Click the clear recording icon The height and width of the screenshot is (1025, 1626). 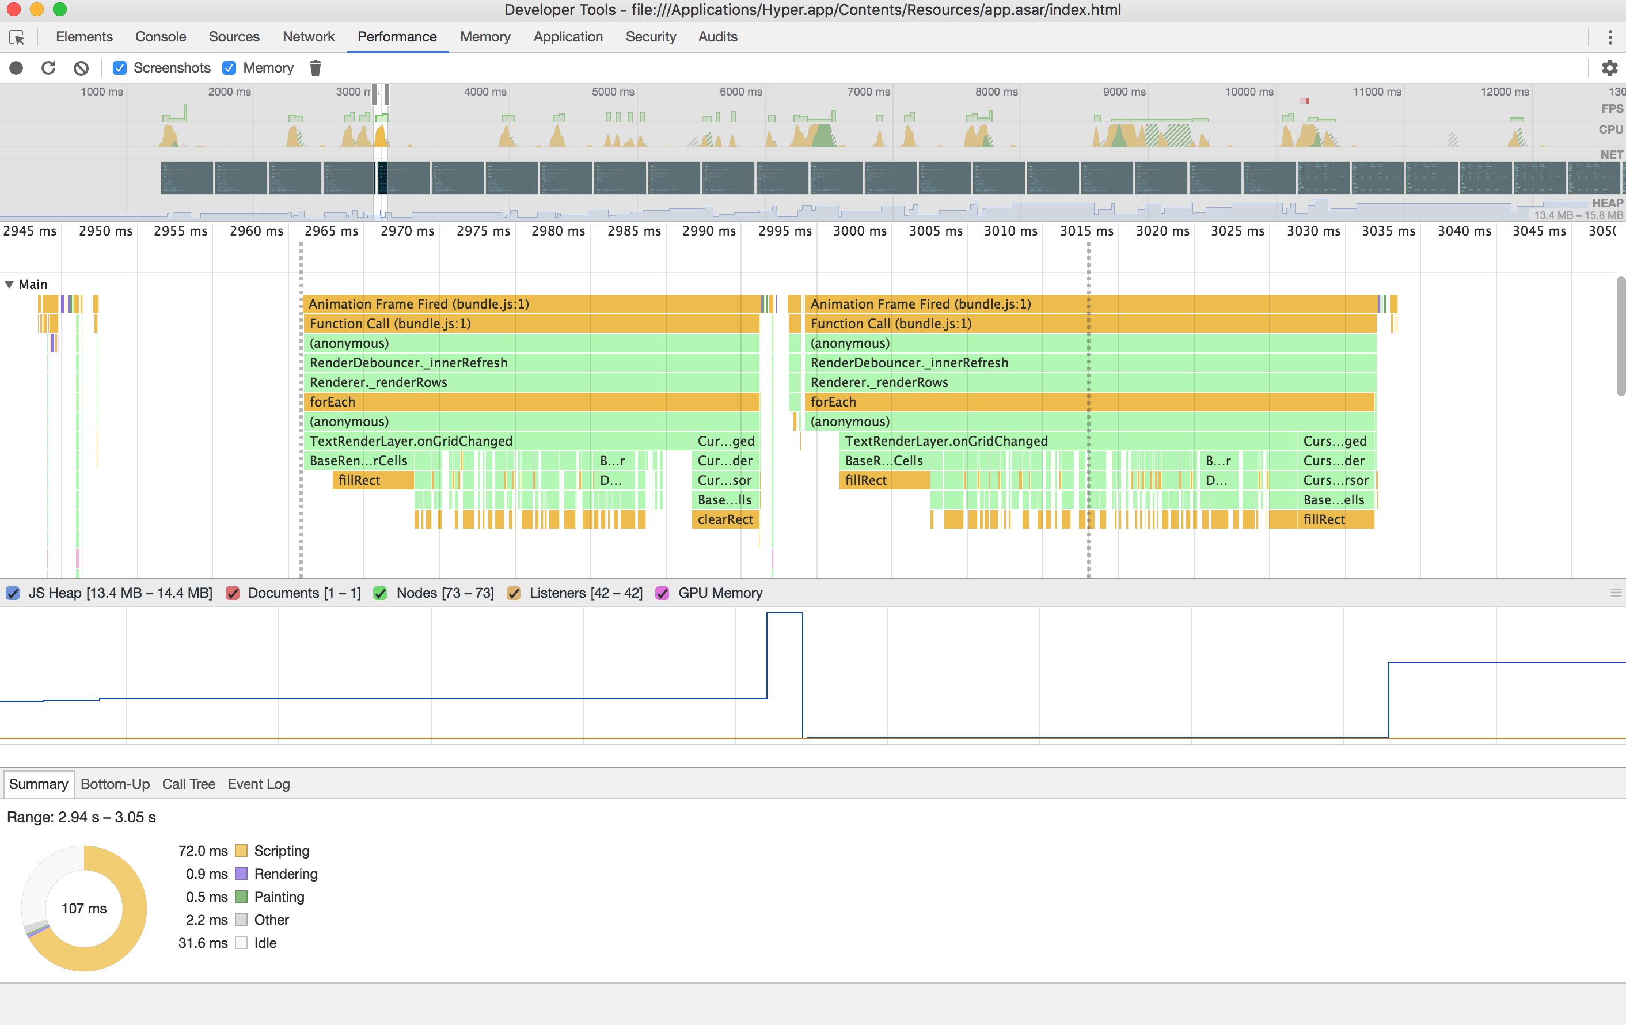pos(81,68)
